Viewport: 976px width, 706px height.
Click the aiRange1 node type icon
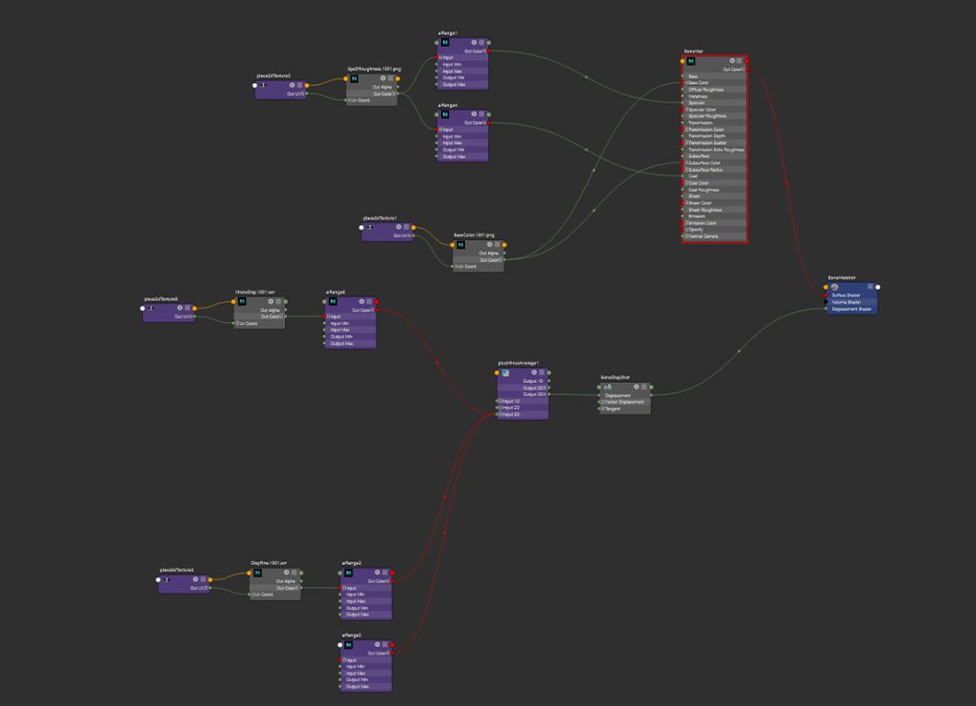445,43
